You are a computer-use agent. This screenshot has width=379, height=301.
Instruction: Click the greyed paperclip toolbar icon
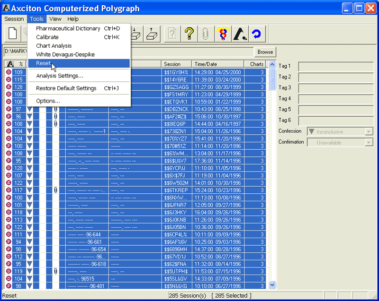[206, 34]
